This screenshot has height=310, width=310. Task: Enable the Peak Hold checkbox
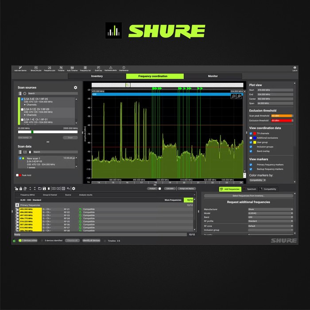[x=17, y=175]
